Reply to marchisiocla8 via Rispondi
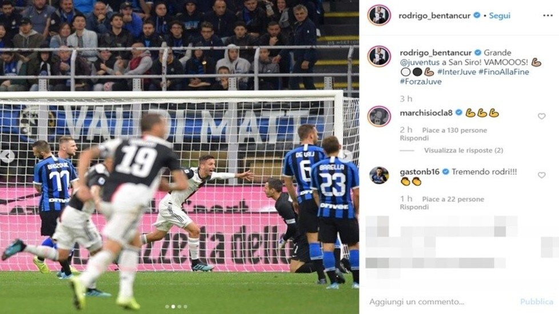The height and width of the screenshot is (314, 559). 414,138
